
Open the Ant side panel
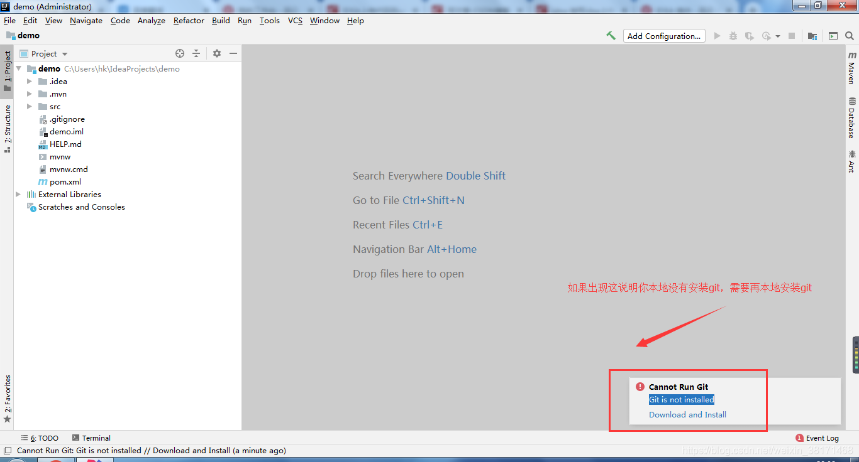(x=851, y=160)
